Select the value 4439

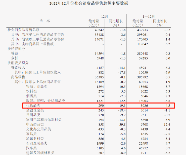pos(144,129)
